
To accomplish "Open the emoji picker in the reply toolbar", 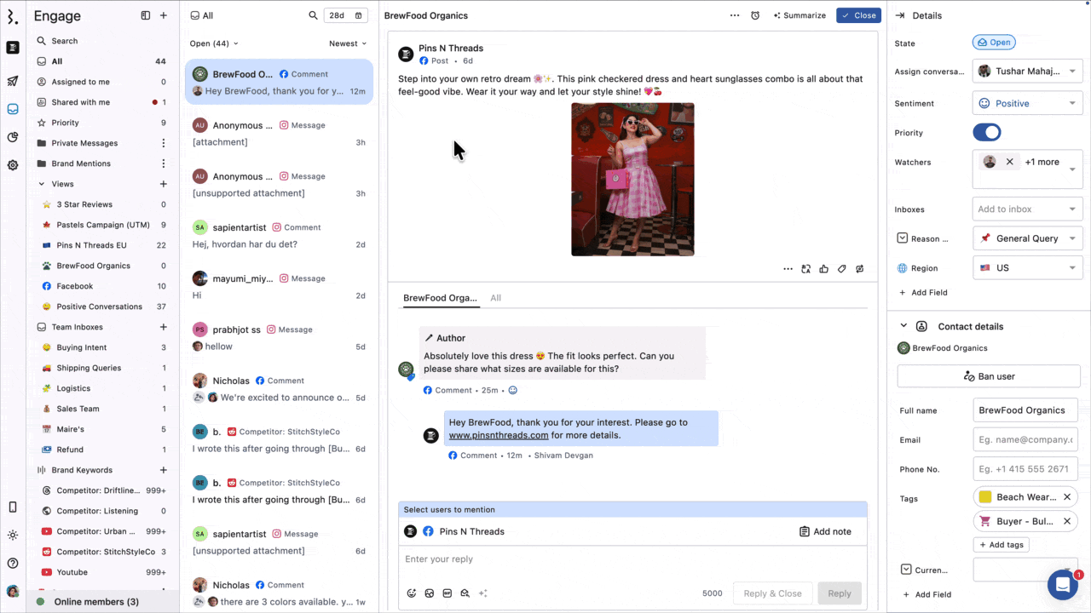I will click(x=412, y=593).
